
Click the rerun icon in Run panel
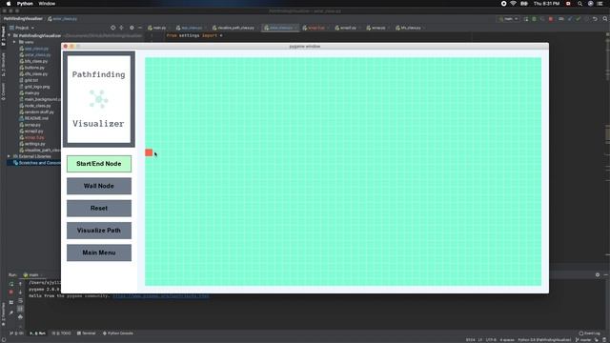(11, 284)
